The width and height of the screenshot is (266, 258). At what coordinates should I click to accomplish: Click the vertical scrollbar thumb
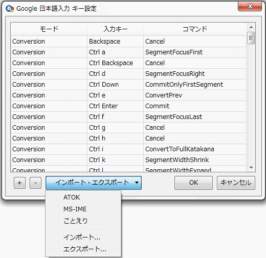click(251, 38)
